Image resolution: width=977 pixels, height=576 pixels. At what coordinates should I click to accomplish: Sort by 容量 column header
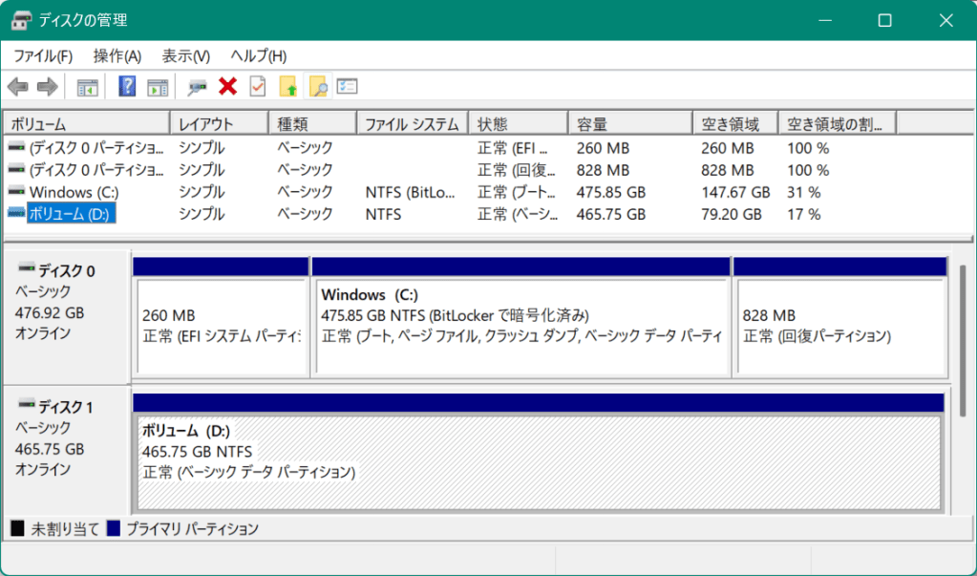click(629, 123)
